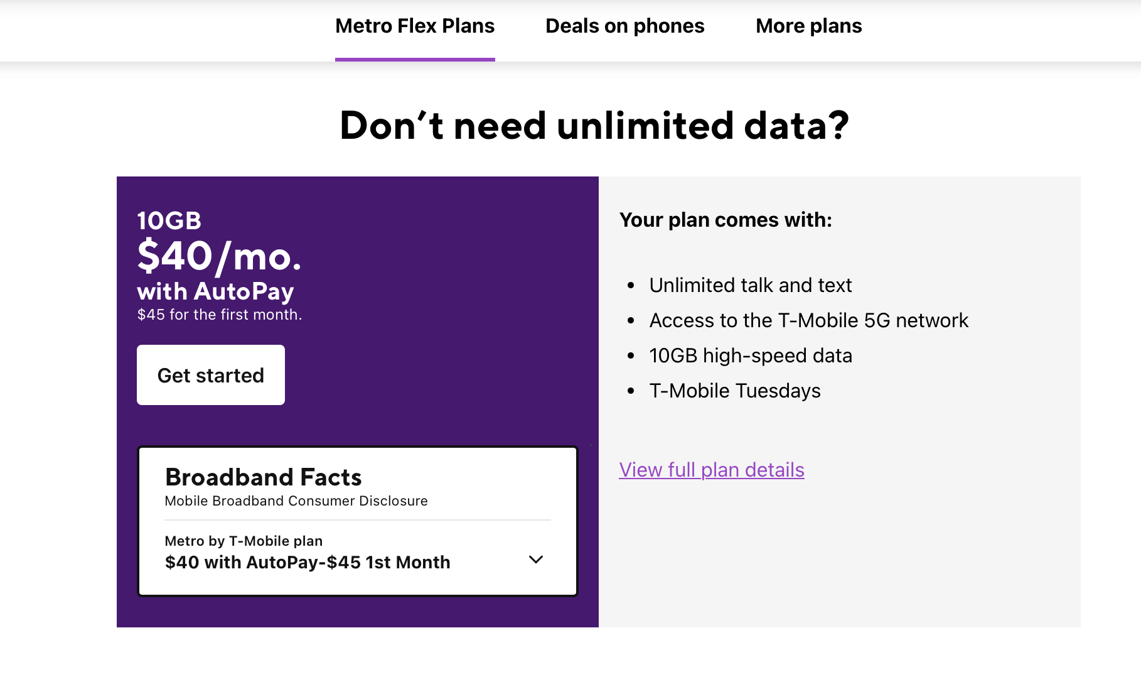Select the $45 for the first month note
The height and width of the screenshot is (677, 1141).
tap(220, 314)
